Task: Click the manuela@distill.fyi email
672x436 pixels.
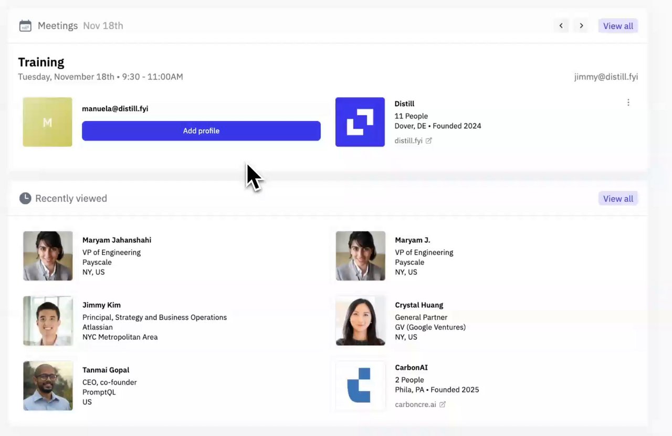Action: click(115, 109)
